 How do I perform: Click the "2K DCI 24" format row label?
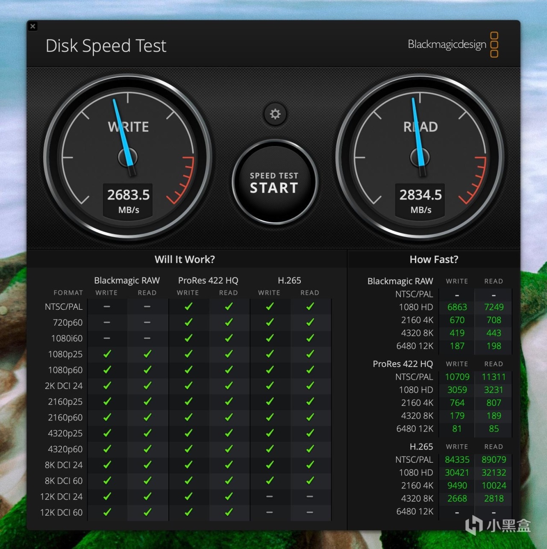click(x=64, y=386)
